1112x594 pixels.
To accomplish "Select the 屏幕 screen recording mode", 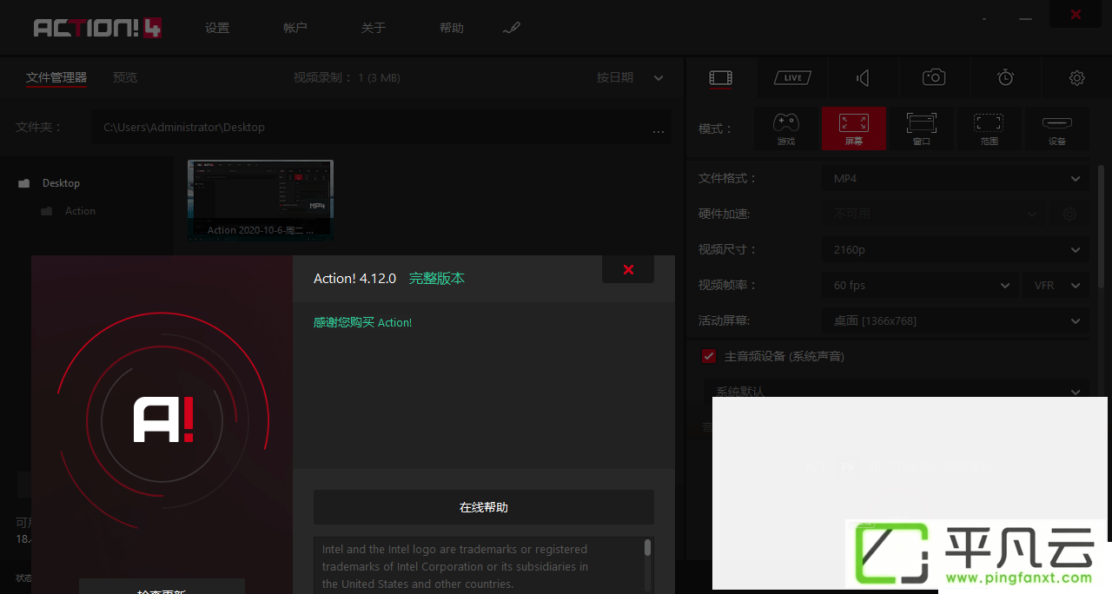I will (x=854, y=129).
